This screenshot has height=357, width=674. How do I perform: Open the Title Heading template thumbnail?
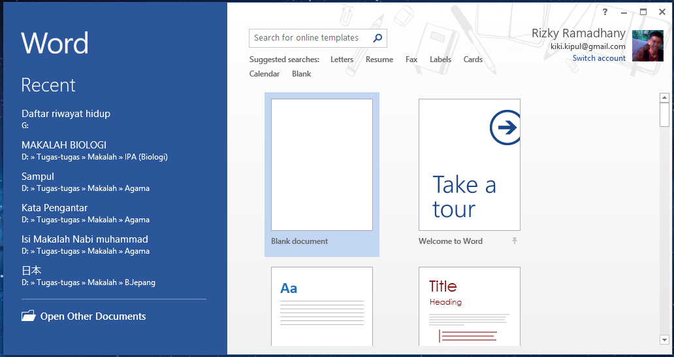[470, 306]
